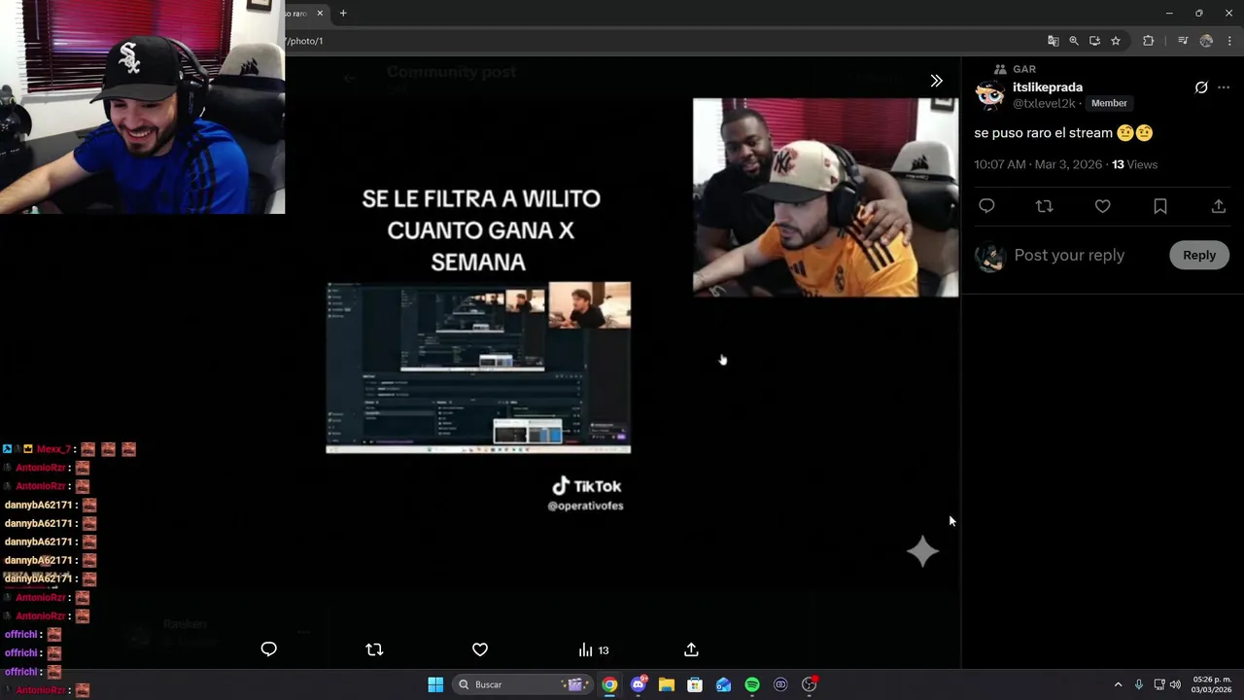Viewport: 1244px width, 700px height.
Task: Click the post timestamp 10:07 AM
Action: tap(1000, 164)
